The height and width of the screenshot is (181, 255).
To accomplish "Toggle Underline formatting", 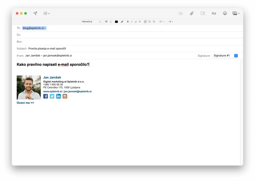I will point(136,22).
